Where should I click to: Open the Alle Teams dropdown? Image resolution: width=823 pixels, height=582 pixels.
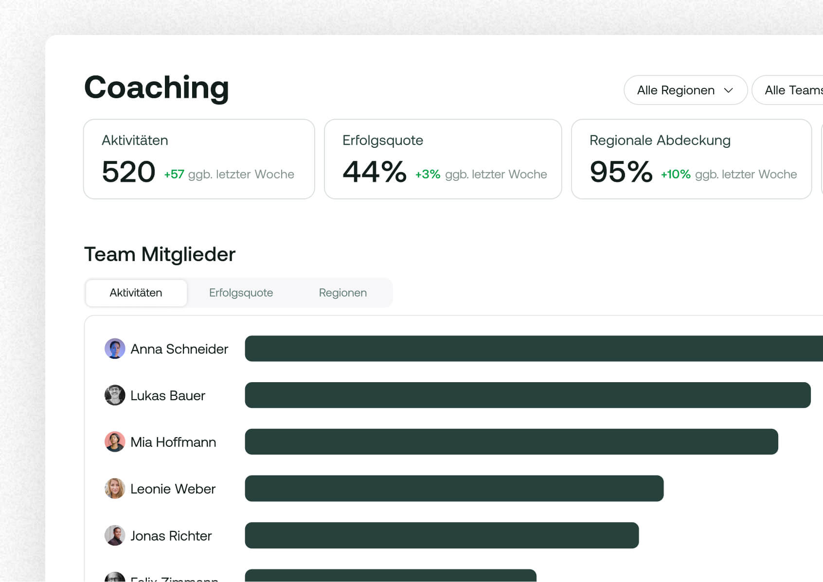point(787,90)
